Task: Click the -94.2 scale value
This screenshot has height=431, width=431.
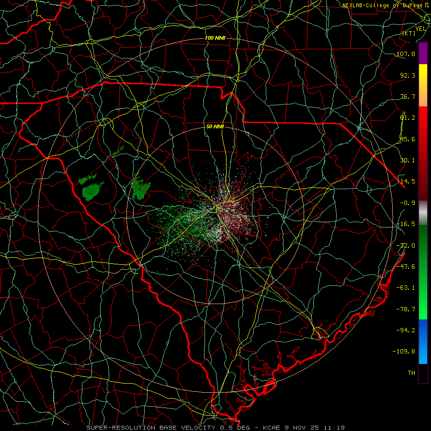Action: 406,330
